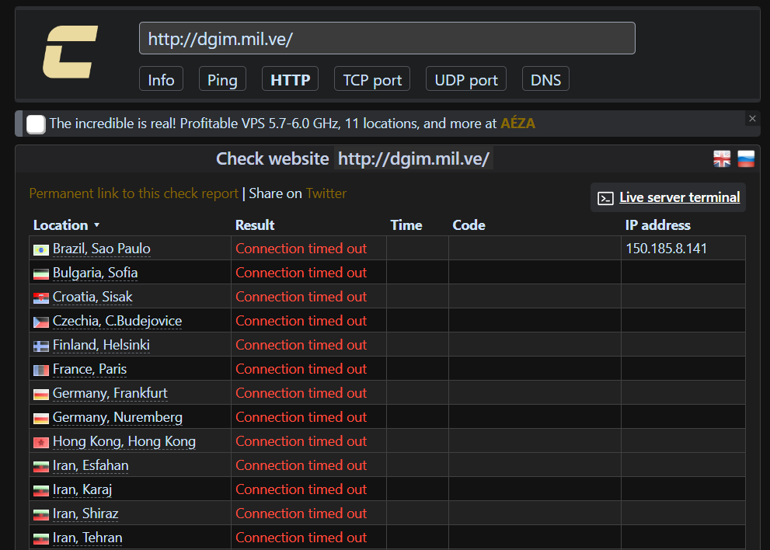The height and width of the screenshot is (550, 770).
Task: Open the Iran, Esfahan node
Action: pos(91,465)
